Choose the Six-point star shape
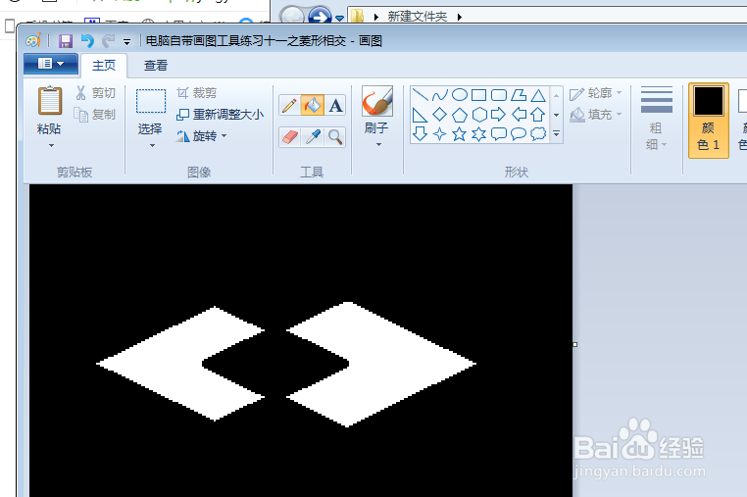 point(478,134)
